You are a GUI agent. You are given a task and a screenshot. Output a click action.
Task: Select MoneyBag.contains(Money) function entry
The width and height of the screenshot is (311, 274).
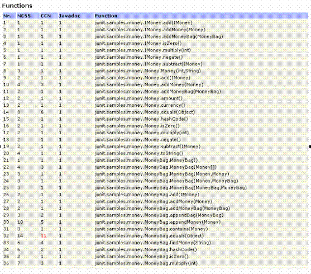(151, 229)
